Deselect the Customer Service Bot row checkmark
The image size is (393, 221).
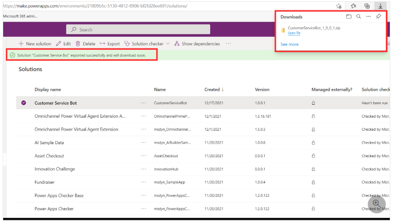[x=23, y=103]
